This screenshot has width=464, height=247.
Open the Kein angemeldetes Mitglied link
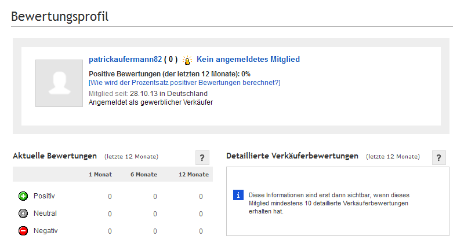coord(248,60)
